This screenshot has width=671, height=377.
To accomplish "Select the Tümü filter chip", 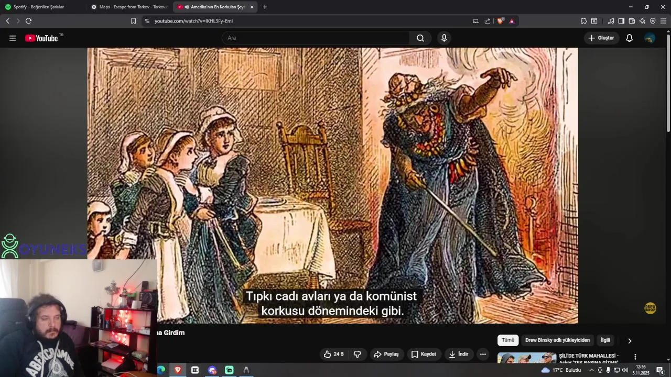I will 508,340.
